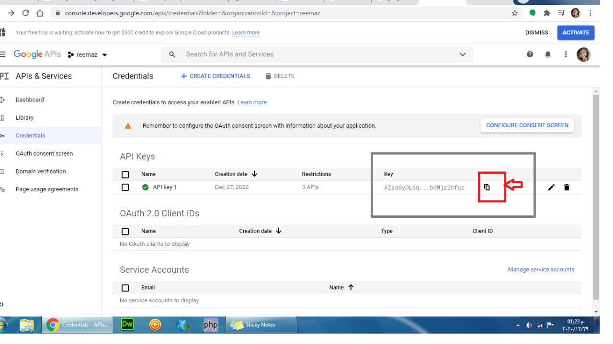The width and height of the screenshot is (613, 344).
Task: Open the notifications bell
Action: [x=548, y=55]
